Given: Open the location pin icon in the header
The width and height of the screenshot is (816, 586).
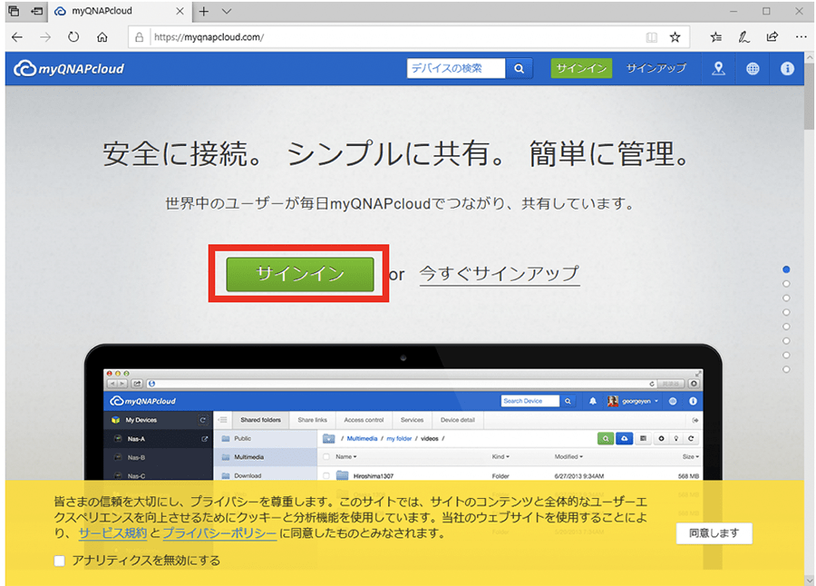Looking at the screenshot, I should pos(718,68).
